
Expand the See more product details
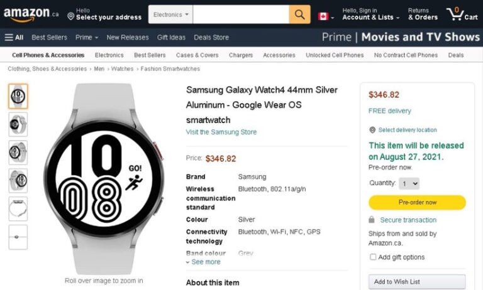click(x=204, y=262)
